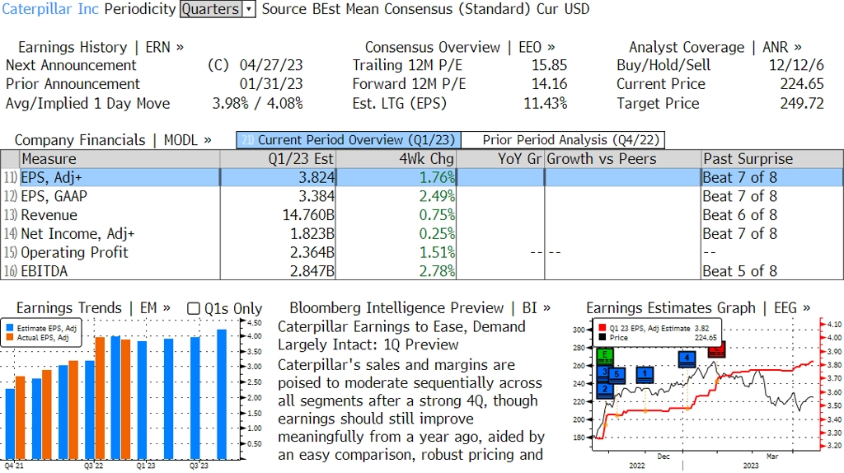Open Earnings Estimates Graph EEG link
The width and height of the screenshot is (844, 473).
tap(697, 308)
